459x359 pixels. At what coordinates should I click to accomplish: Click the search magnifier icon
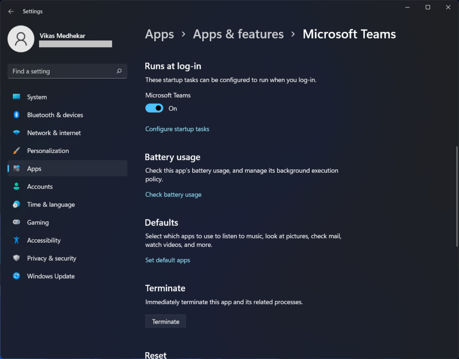point(119,71)
